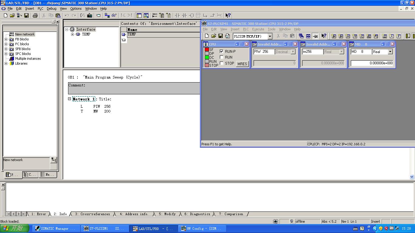Click the PLCSIM Open file icon

pyautogui.click(x=214, y=36)
